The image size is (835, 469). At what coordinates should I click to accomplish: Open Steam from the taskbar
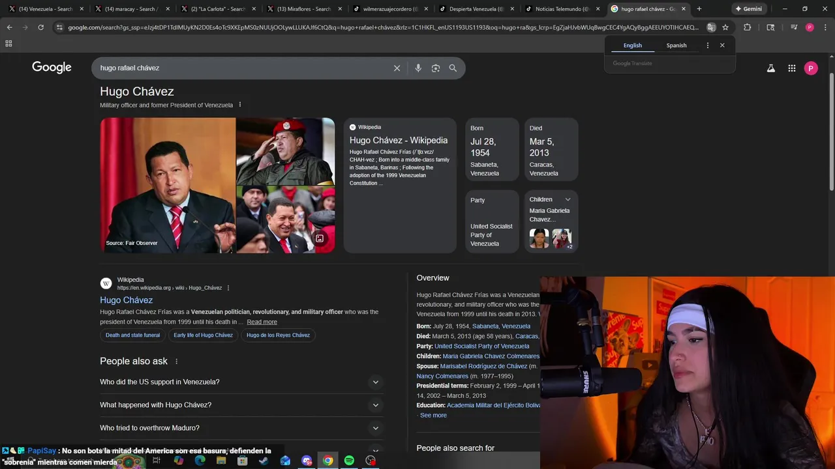coord(264,461)
